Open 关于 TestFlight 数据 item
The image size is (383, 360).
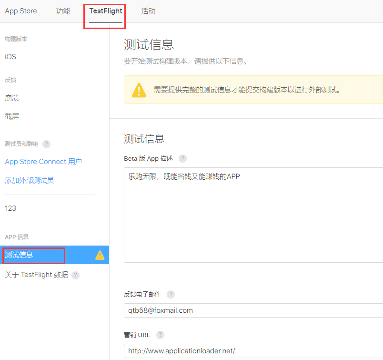[36, 275]
